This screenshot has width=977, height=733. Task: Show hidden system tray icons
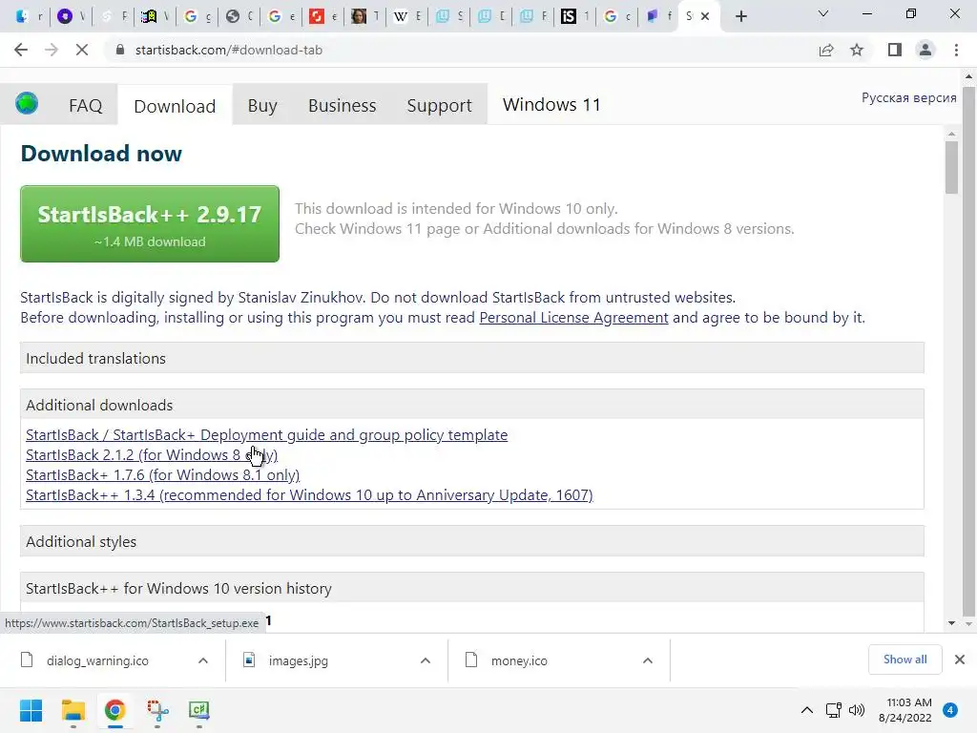click(807, 710)
